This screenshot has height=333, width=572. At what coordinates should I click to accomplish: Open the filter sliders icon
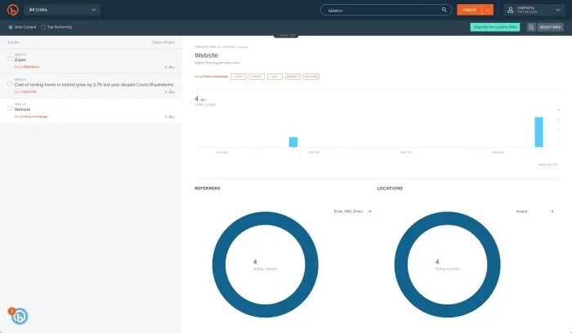click(531, 27)
